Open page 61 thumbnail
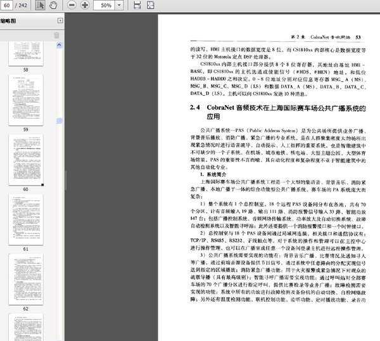The height and width of the screenshot is (341, 380). pos(26,219)
